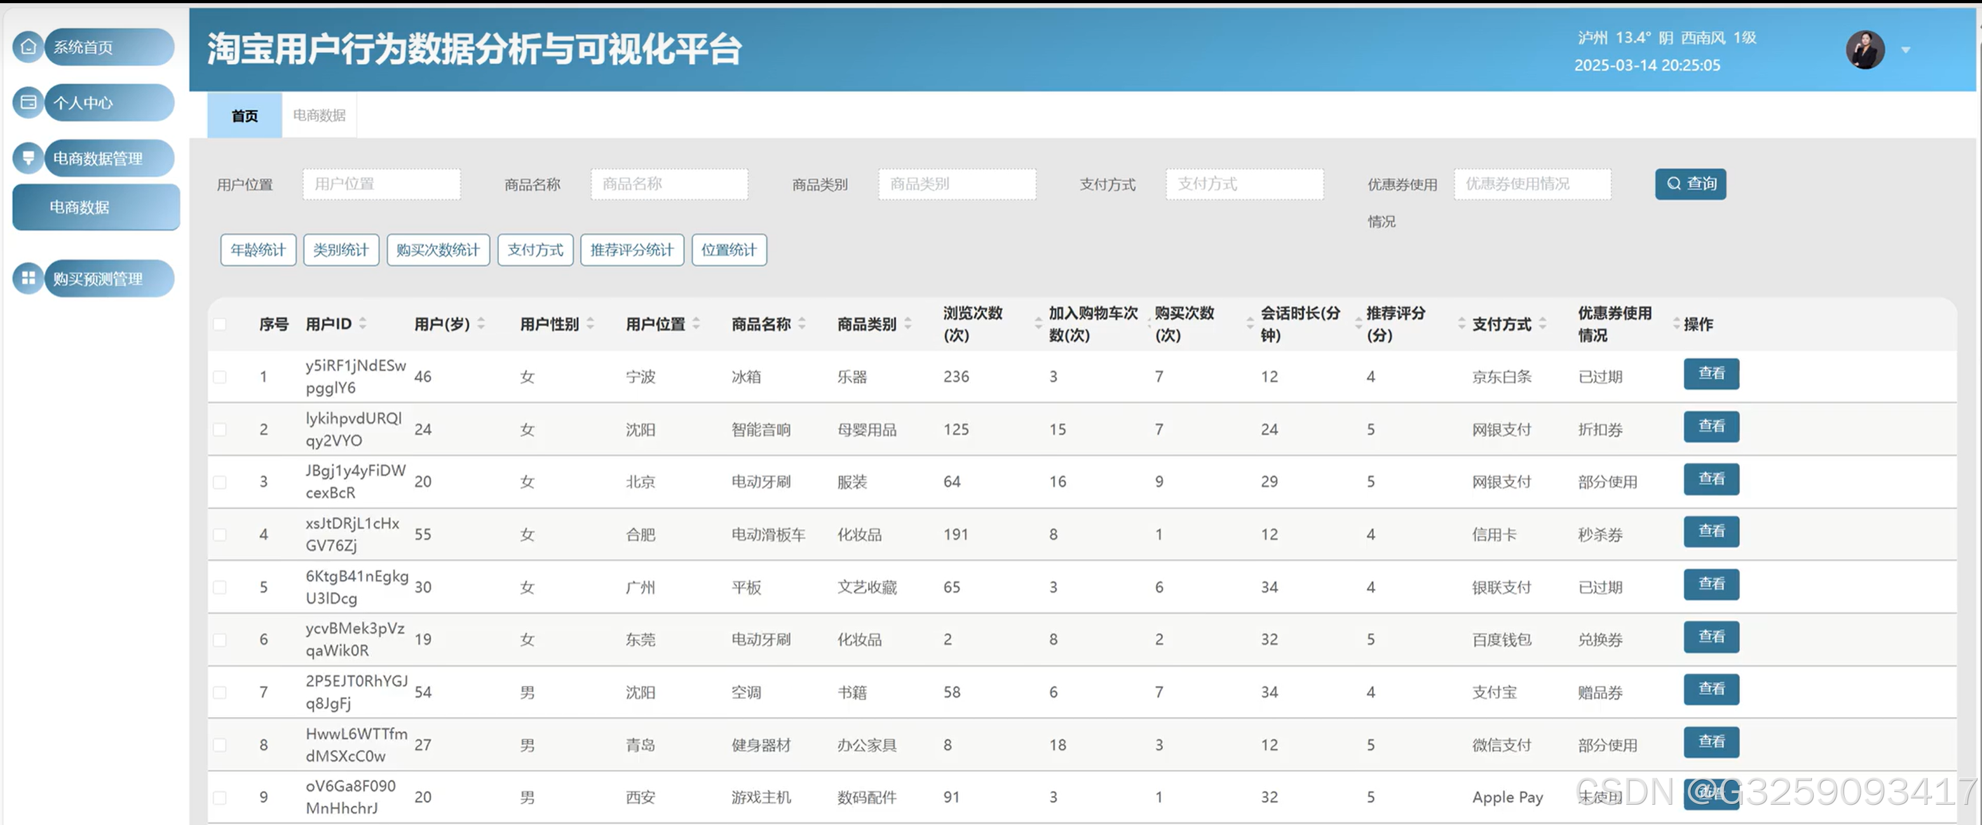Click the 电商数据管理 sidebar icon
The width and height of the screenshot is (1982, 825).
point(29,158)
